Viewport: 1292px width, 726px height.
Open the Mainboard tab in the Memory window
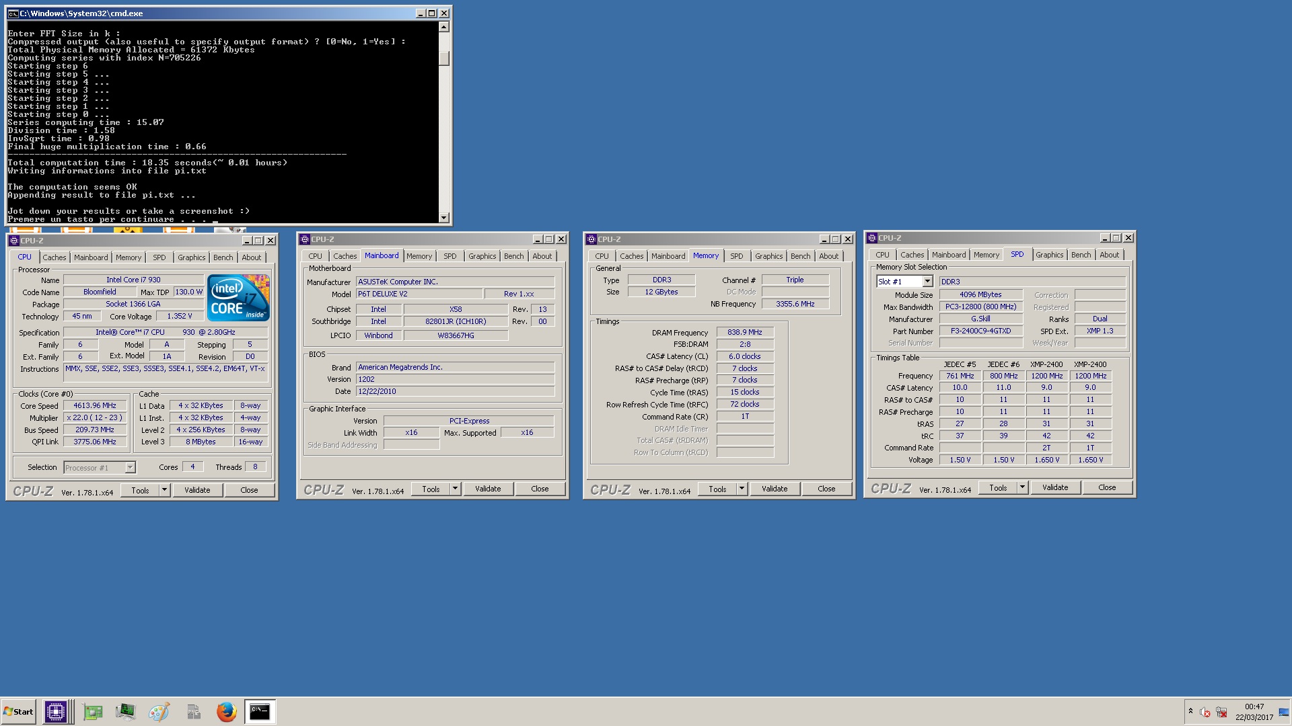pyautogui.click(x=668, y=256)
